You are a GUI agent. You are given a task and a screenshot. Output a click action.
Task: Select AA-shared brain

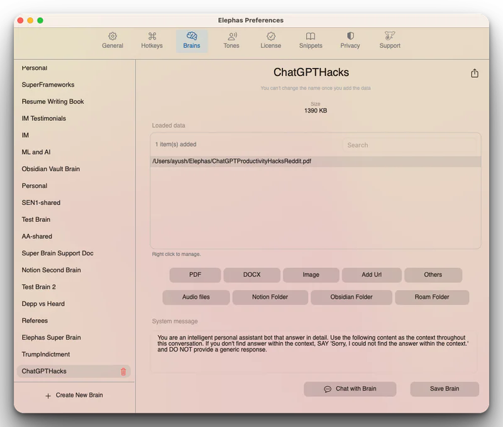point(37,236)
